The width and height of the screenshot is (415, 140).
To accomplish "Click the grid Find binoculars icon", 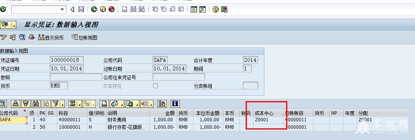I will point(36,103).
